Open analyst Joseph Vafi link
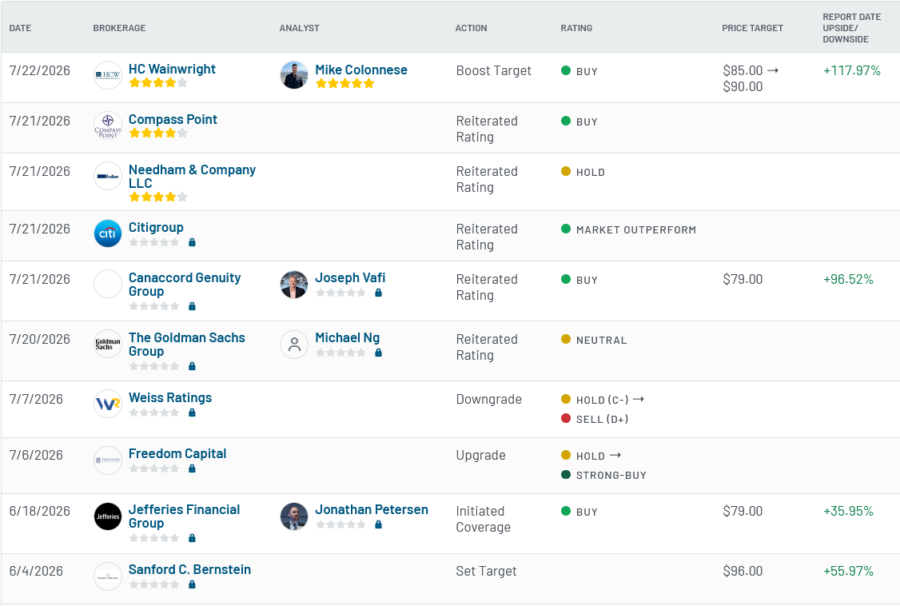Screen dimensions: 900x606 (x=350, y=277)
